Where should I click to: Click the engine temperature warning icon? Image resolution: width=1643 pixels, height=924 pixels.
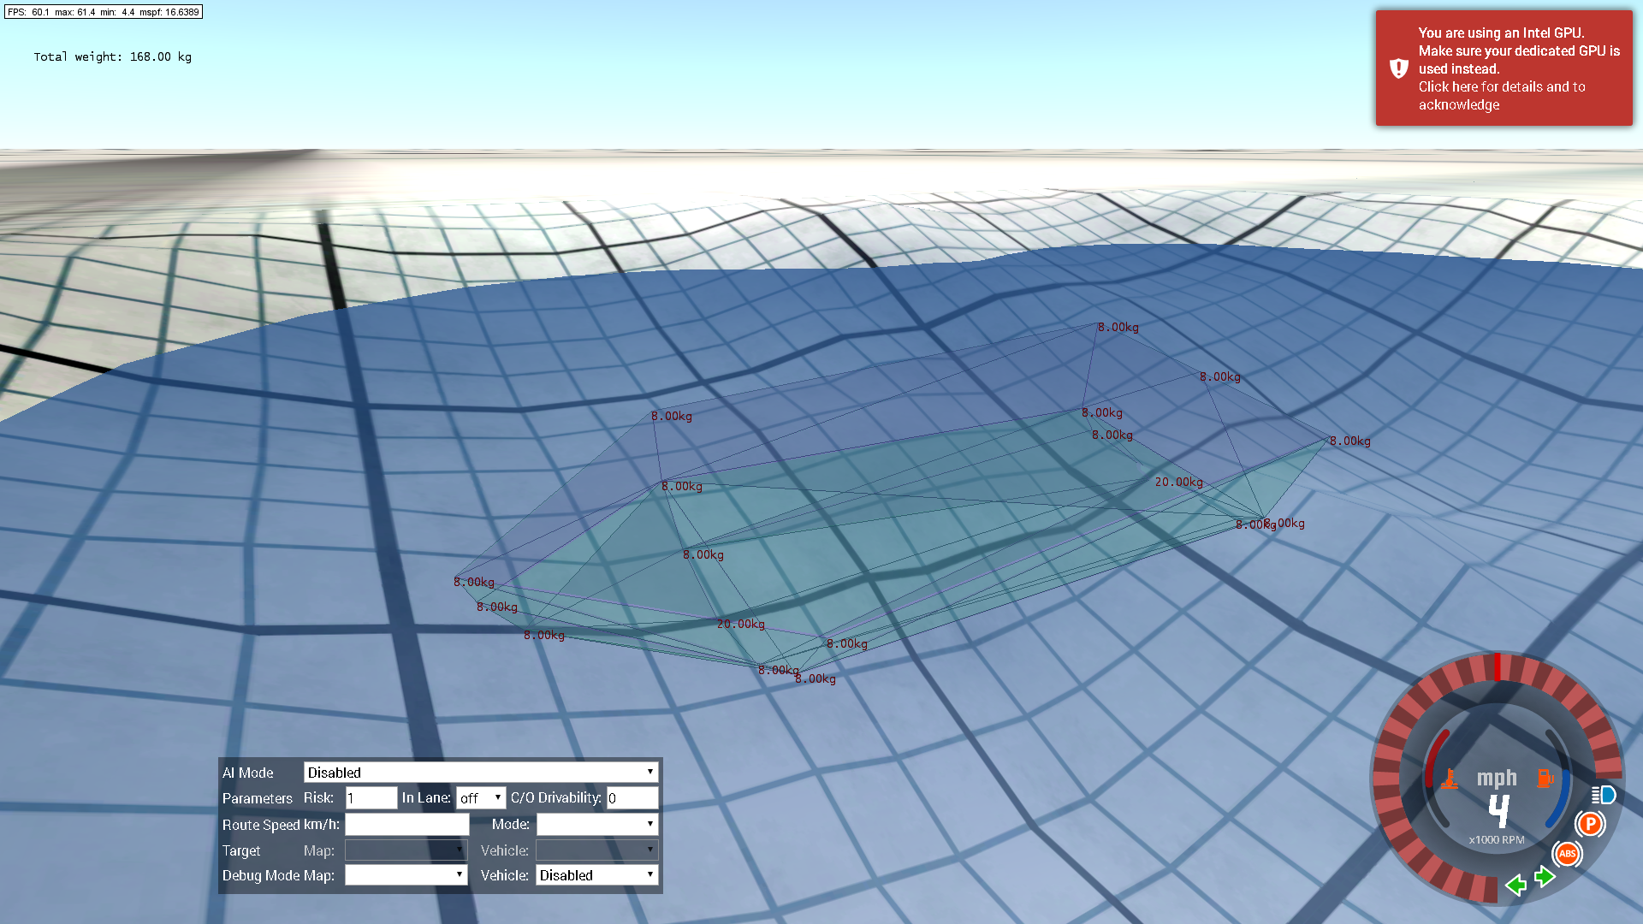pyautogui.click(x=1450, y=779)
